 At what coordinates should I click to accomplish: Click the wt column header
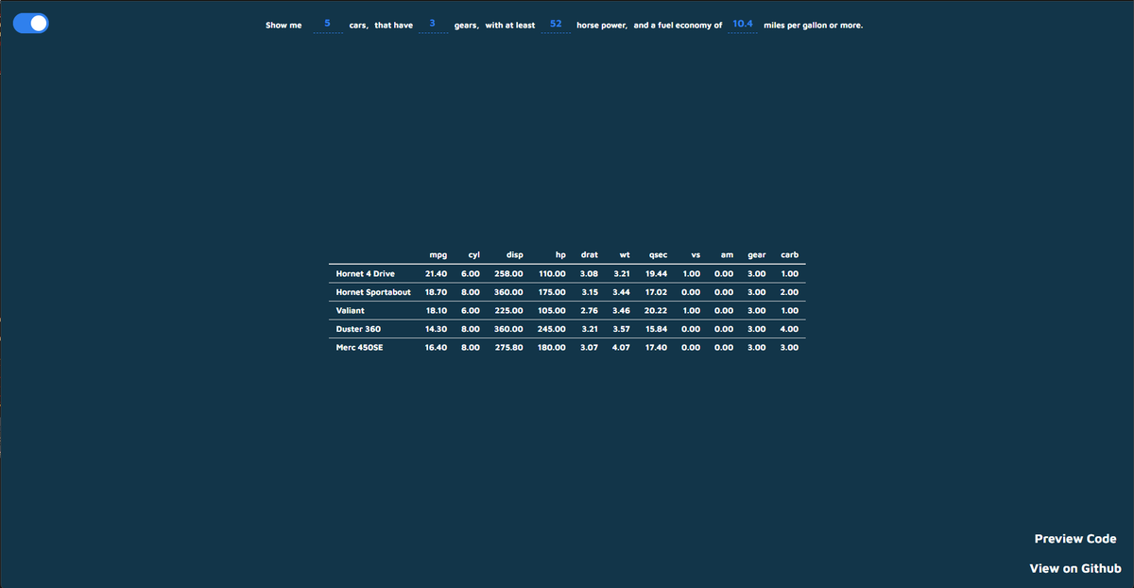[625, 255]
